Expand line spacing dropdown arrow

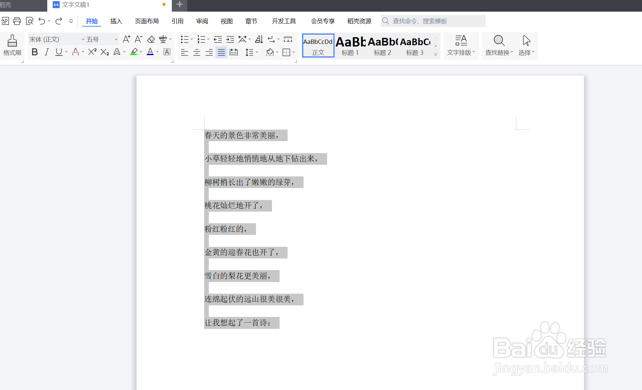pyautogui.click(x=257, y=52)
